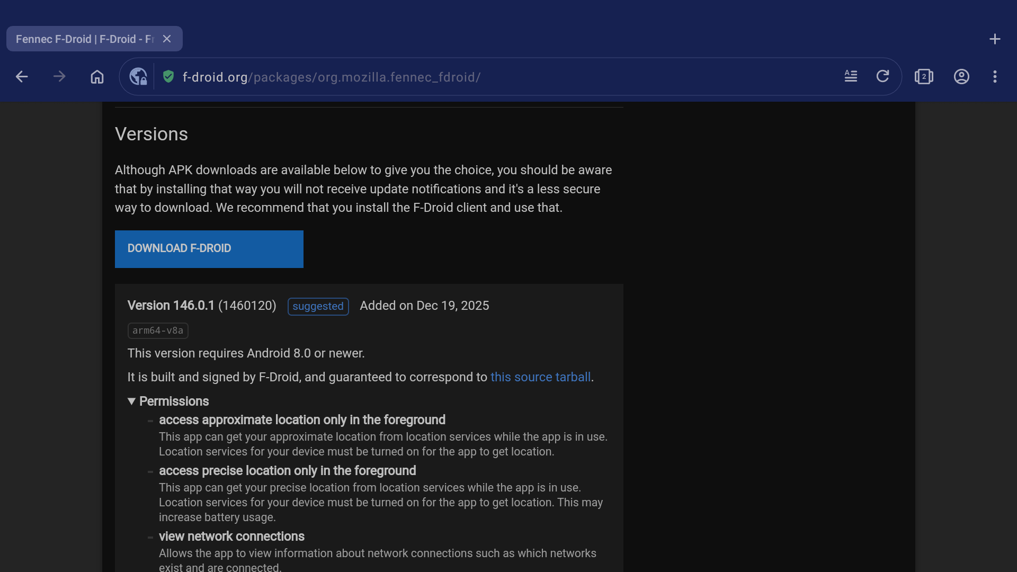Open a new tab with plus
The image size is (1017, 572).
[x=995, y=39]
